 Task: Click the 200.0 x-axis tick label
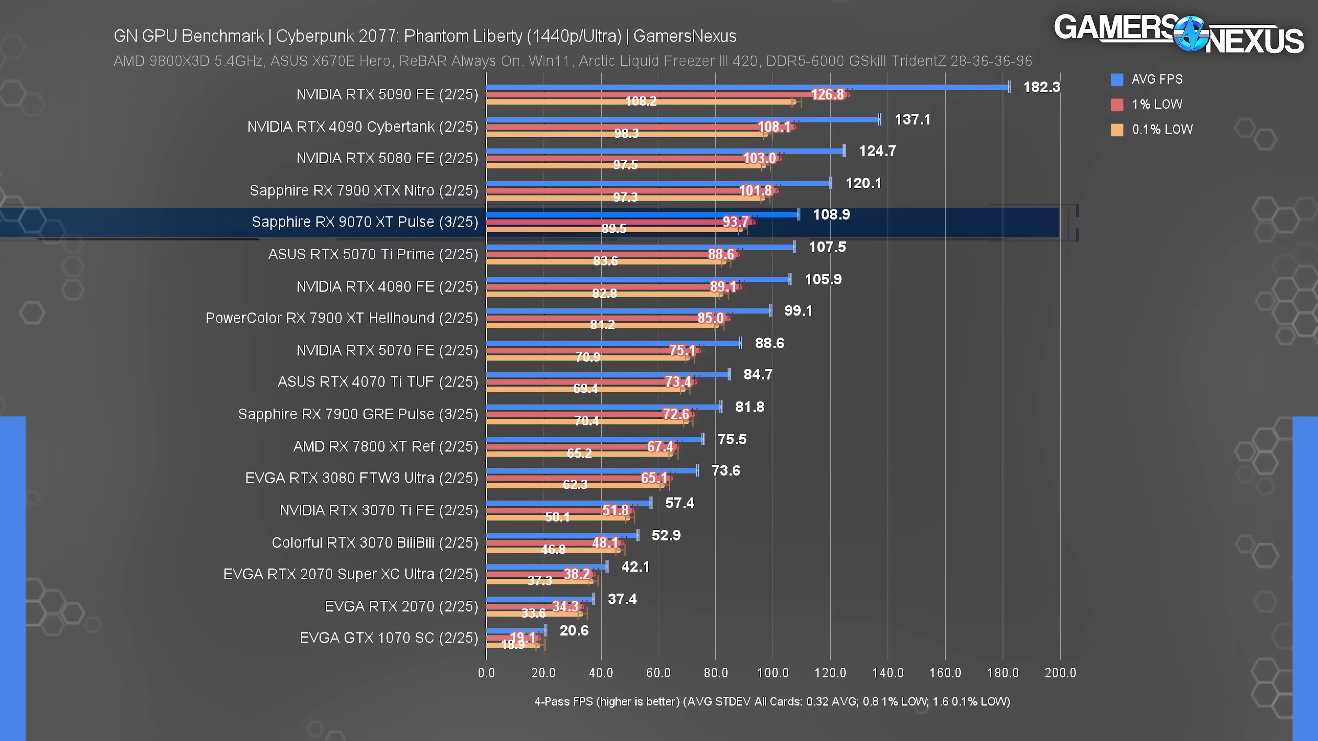pyautogui.click(x=1061, y=673)
